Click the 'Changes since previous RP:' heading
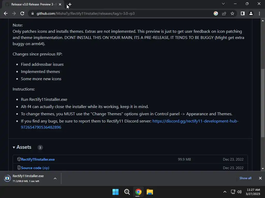Viewport: 265px width, 198px height. coord(38,54)
